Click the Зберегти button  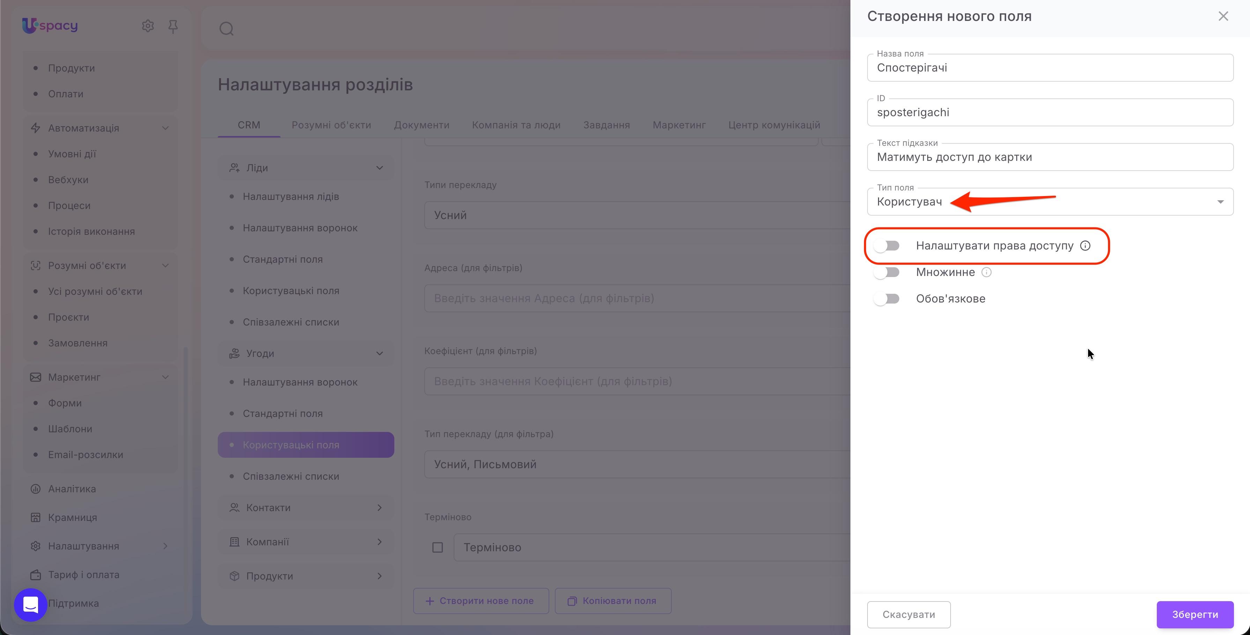coord(1195,615)
